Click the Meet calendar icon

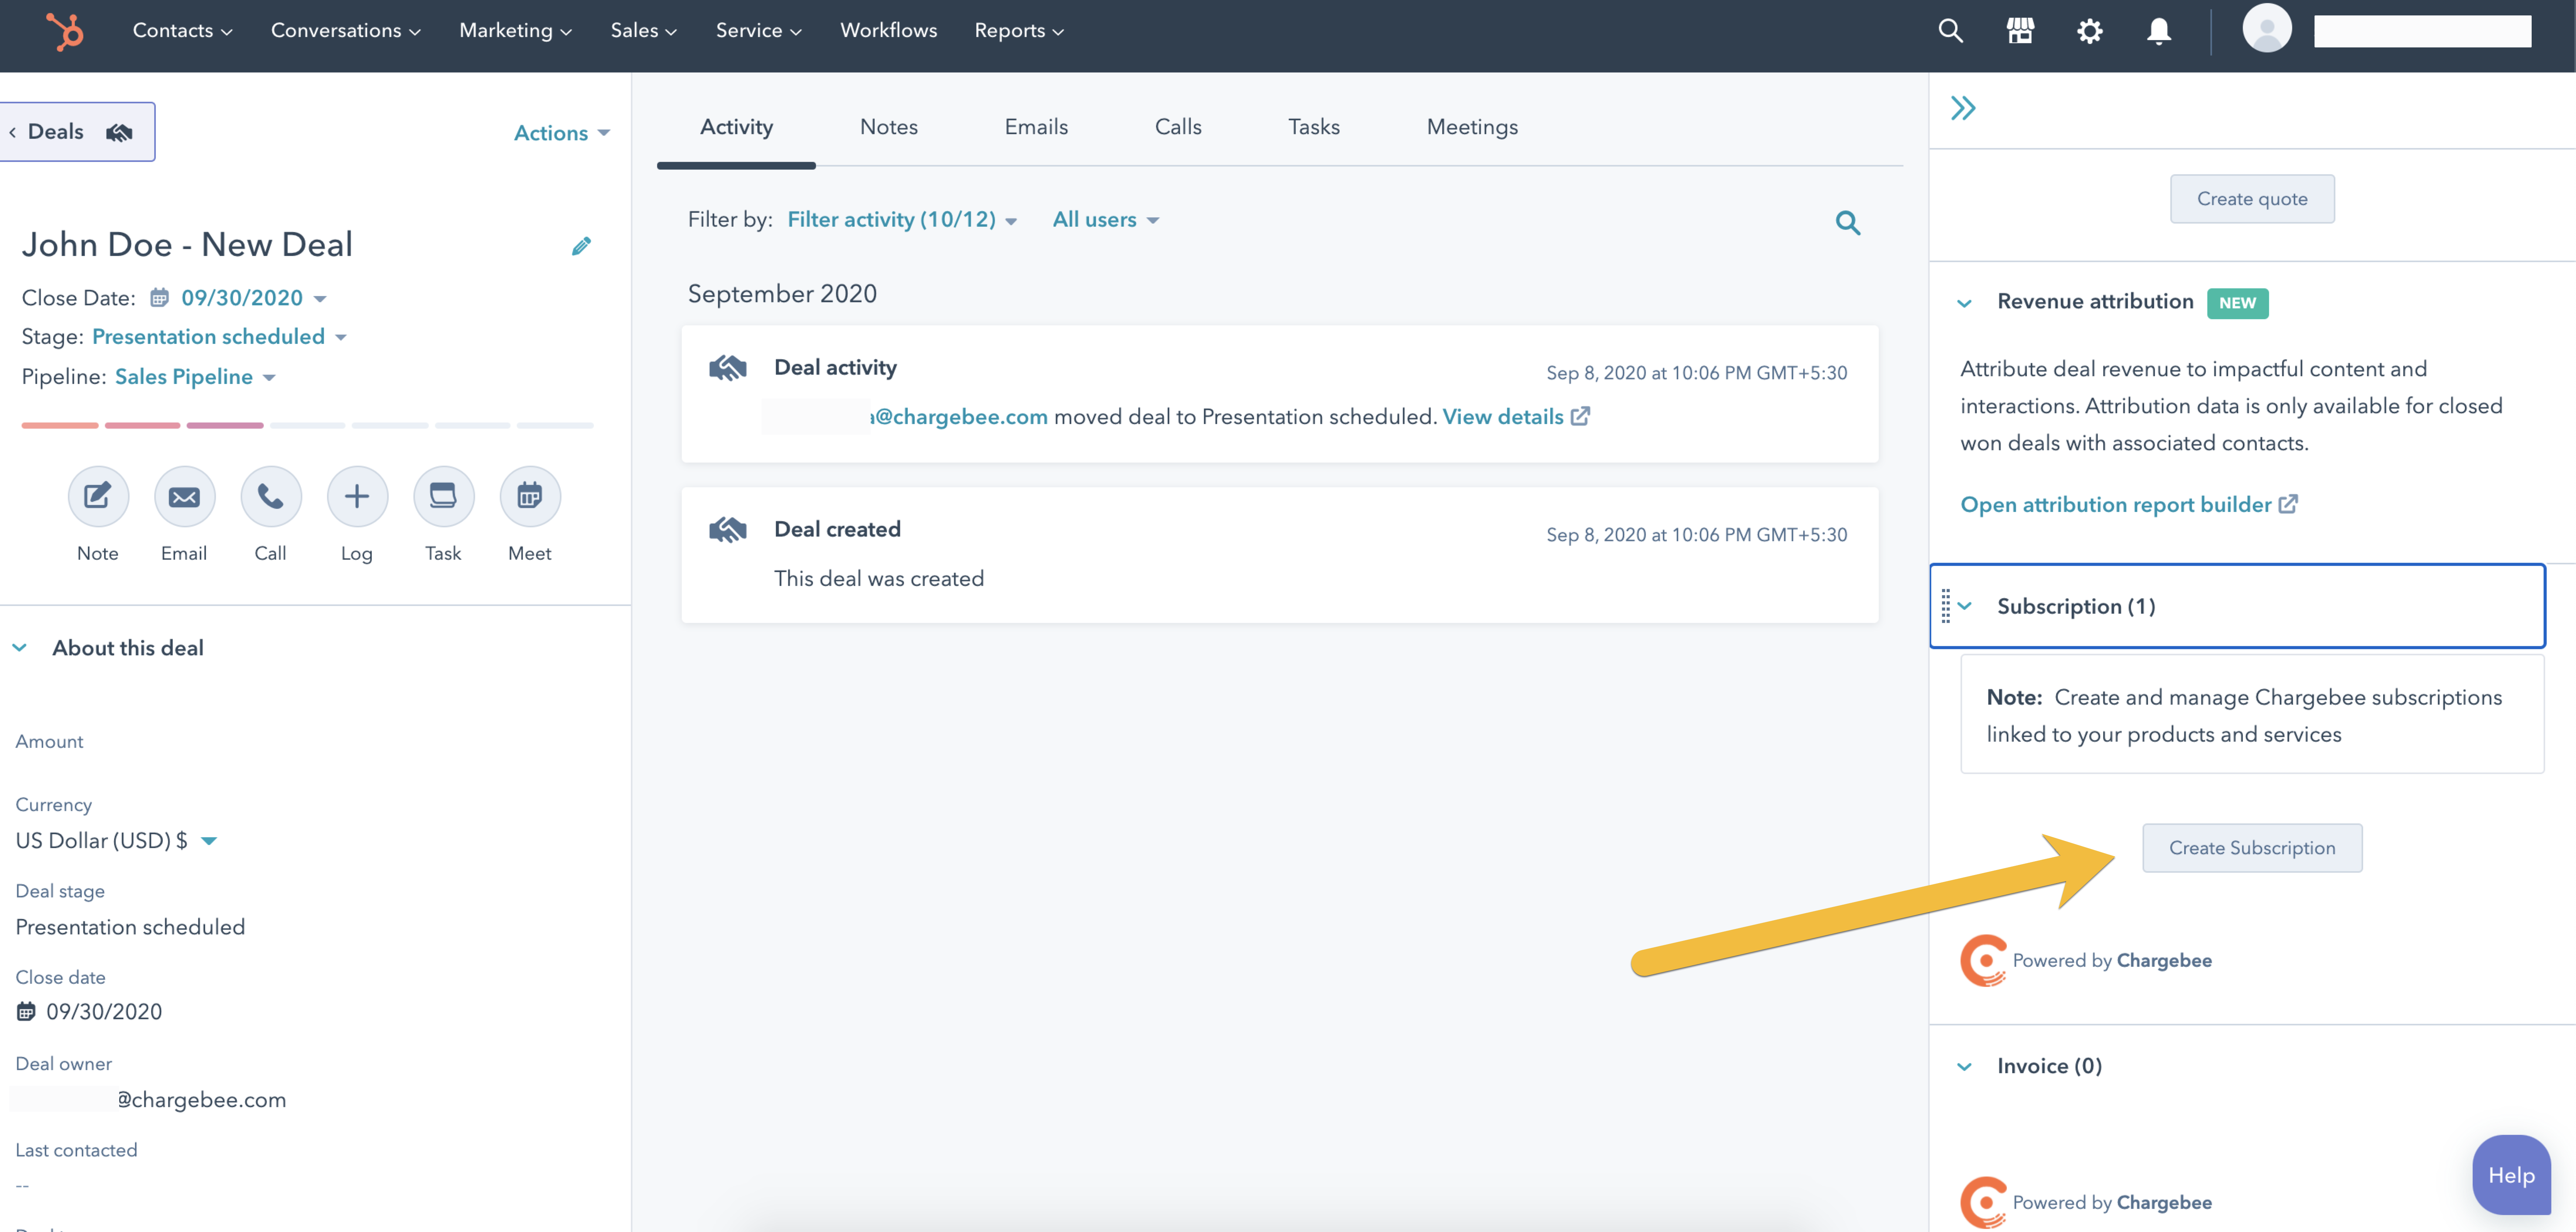coord(529,496)
